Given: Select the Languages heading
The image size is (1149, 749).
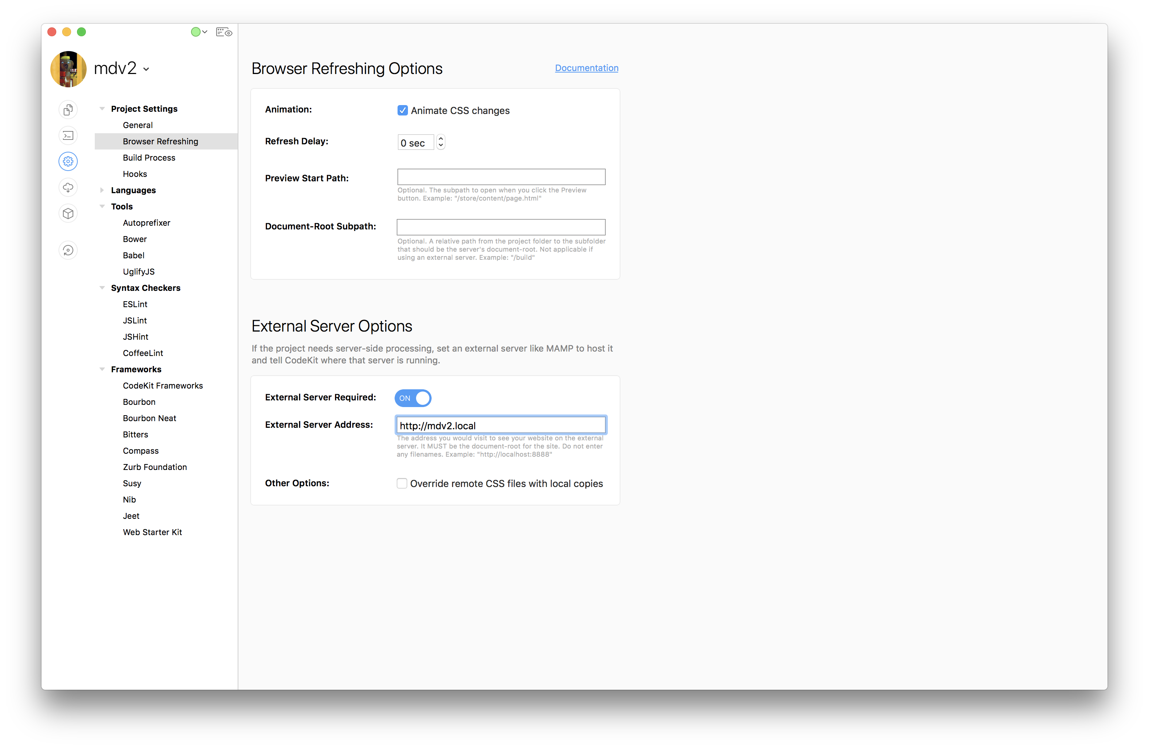Looking at the screenshot, I should tap(133, 190).
